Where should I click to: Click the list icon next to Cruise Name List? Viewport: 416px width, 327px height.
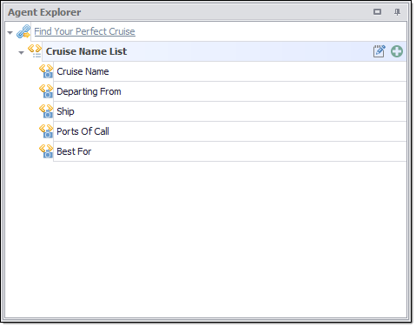pyautogui.click(x=35, y=51)
